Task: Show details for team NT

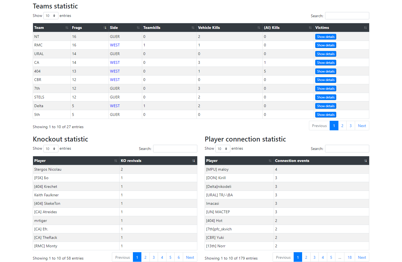Action: point(325,37)
